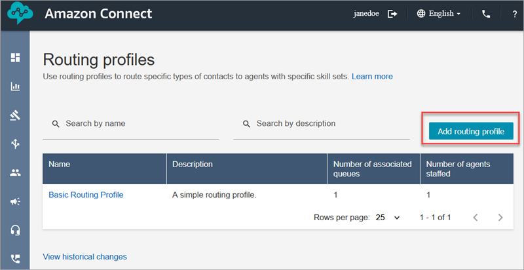Select the routing flows sidebar icon

tap(16, 144)
